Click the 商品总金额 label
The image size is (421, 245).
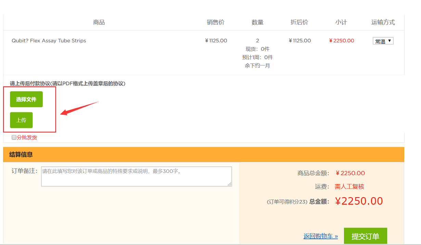click(x=313, y=173)
